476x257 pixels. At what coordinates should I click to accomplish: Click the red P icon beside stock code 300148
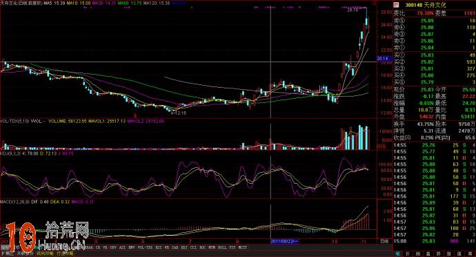pos(396,5)
